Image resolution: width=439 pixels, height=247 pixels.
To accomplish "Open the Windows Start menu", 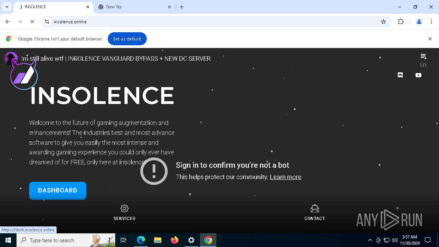I will [8, 240].
